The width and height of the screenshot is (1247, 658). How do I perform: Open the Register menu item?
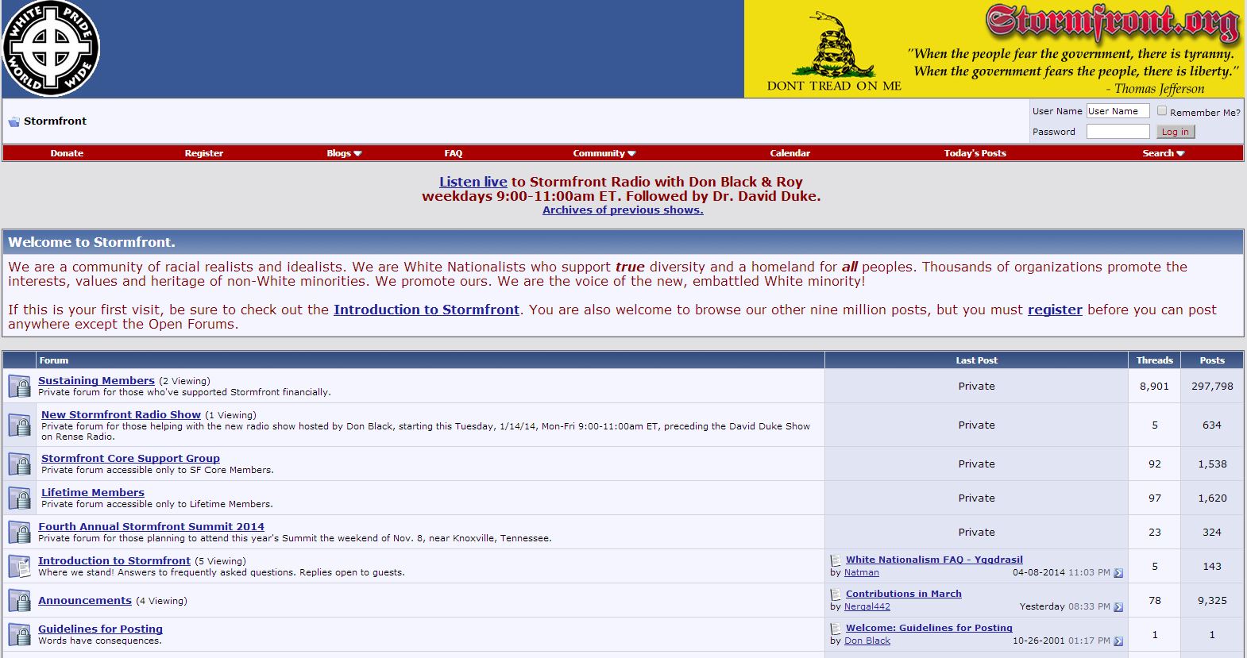click(x=204, y=153)
